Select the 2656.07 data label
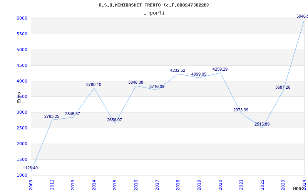 [114, 120]
